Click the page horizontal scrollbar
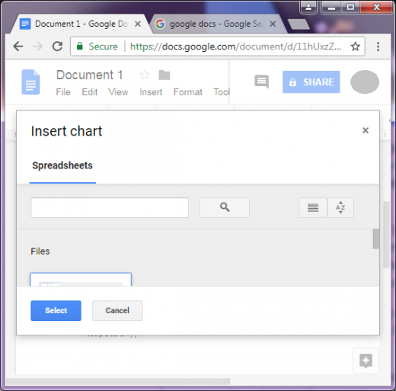Image resolution: width=396 pixels, height=391 pixels. coord(118,381)
